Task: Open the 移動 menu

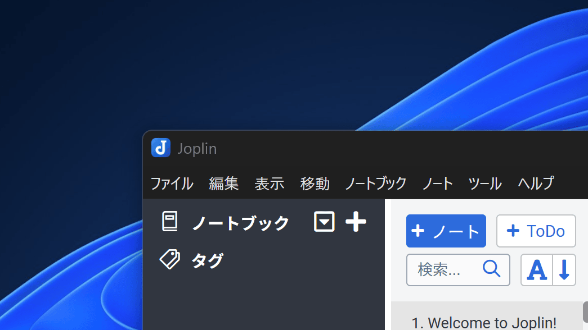Action: (x=315, y=184)
